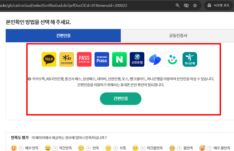Viewport: 234px width, 151px height.
Task: Click the laughing 약간만족 emoji
Action: [48, 148]
